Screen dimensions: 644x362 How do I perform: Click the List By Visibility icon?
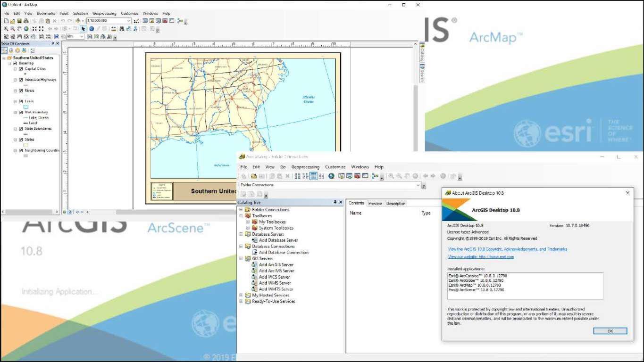[17, 50]
